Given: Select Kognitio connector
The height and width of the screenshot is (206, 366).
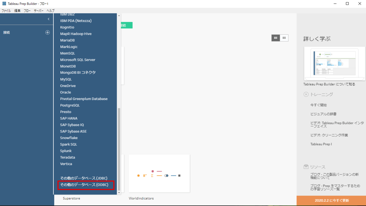Looking at the screenshot, I should (67, 27).
